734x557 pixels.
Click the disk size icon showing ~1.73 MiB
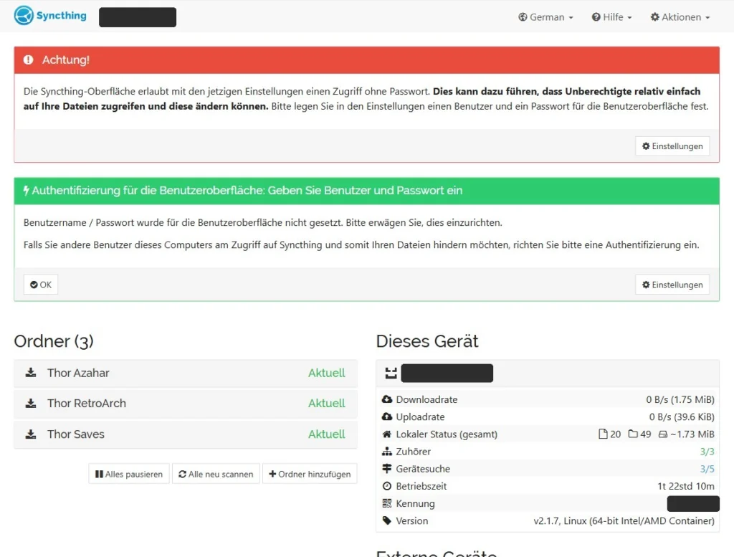pyautogui.click(x=663, y=434)
